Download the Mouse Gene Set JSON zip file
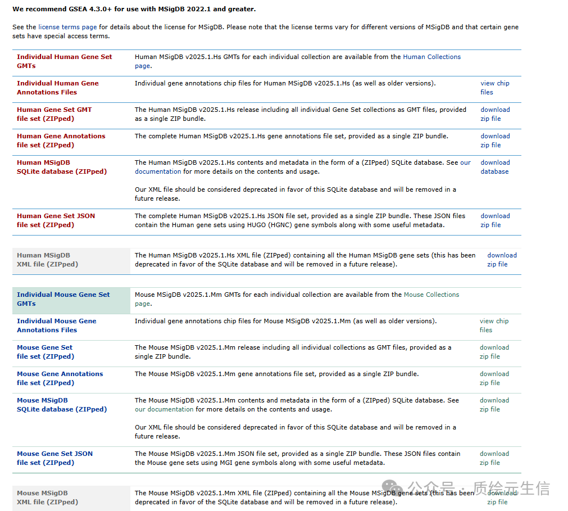This screenshot has height=511, width=568. (x=494, y=458)
